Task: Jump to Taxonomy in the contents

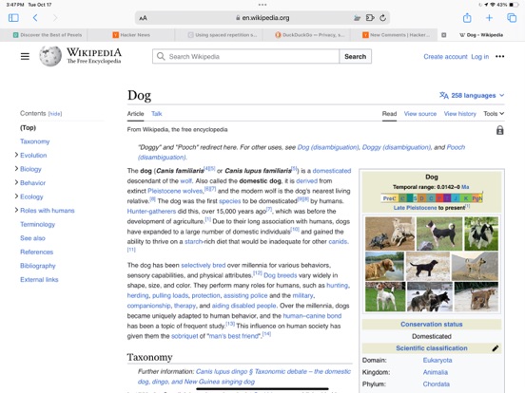Action: [35, 141]
